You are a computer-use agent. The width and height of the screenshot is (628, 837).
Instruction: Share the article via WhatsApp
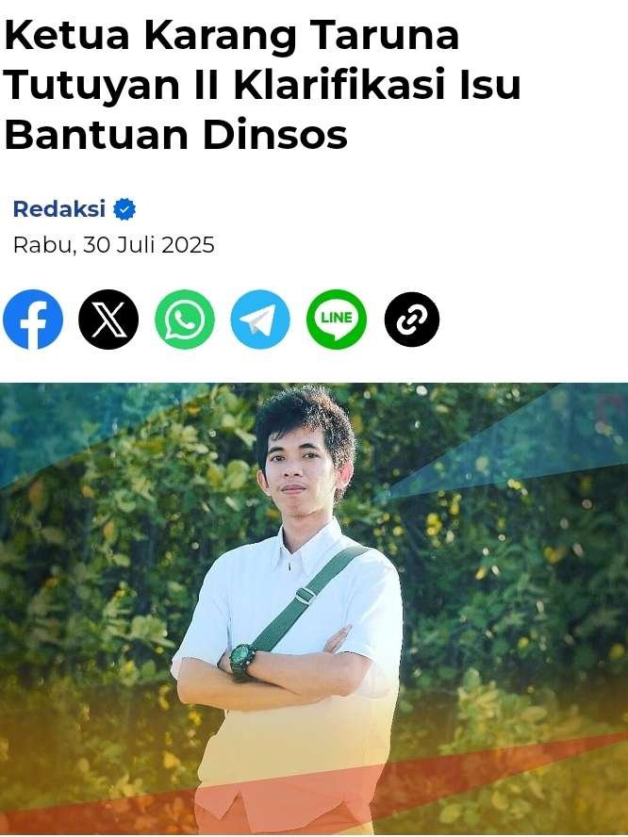coord(185,320)
